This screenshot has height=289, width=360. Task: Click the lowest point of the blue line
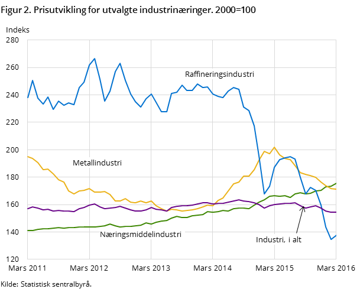click(x=331, y=239)
